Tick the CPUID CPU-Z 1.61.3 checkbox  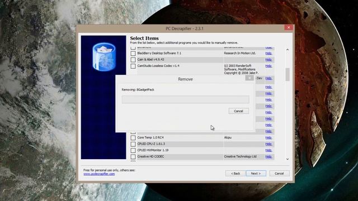[x=133, y=144]
